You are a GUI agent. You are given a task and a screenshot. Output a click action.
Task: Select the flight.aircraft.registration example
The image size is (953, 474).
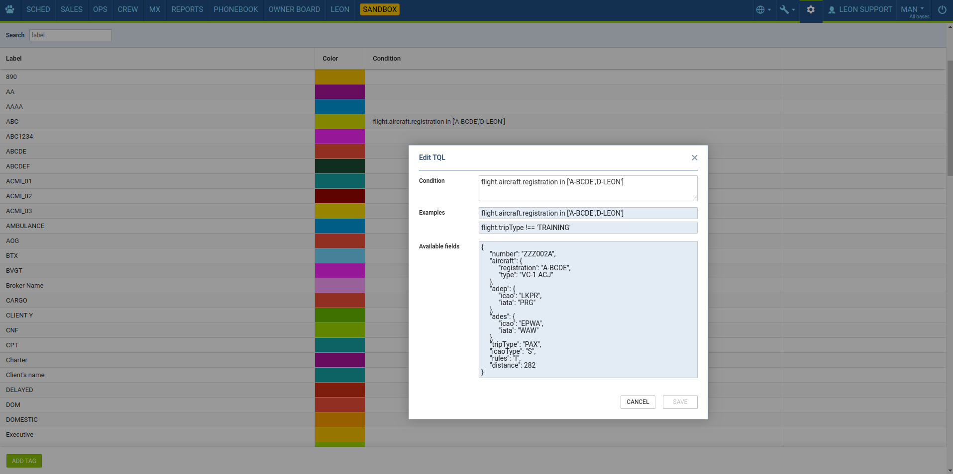point(588,213)
